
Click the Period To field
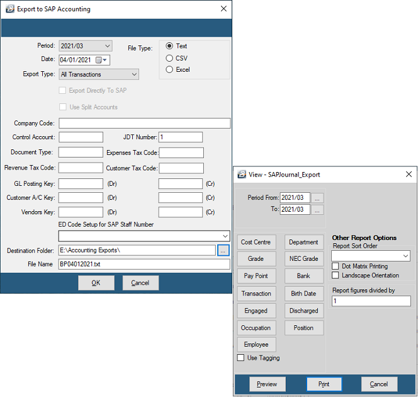295,209
